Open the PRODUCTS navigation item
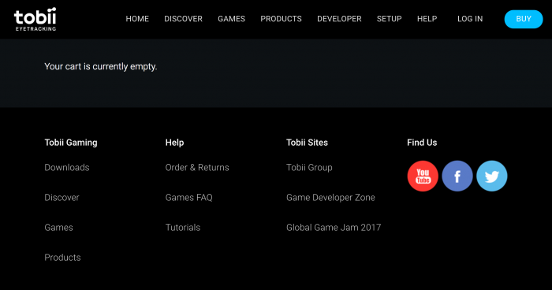 click(281, 19)
